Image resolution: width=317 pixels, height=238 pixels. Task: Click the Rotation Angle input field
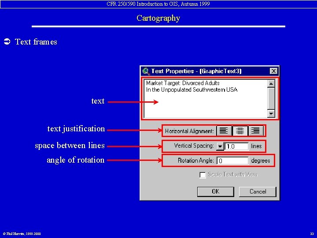coord(232,161)
